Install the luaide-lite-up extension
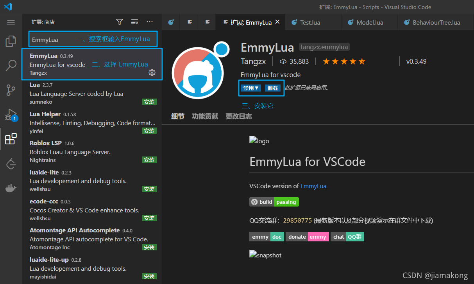Screen dimensions: 474x284 149,276
